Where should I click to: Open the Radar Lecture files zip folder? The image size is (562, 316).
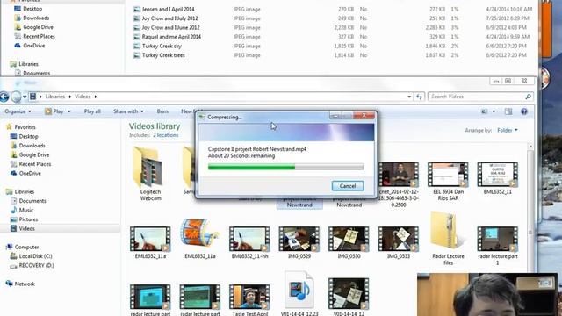click(448, 238)
